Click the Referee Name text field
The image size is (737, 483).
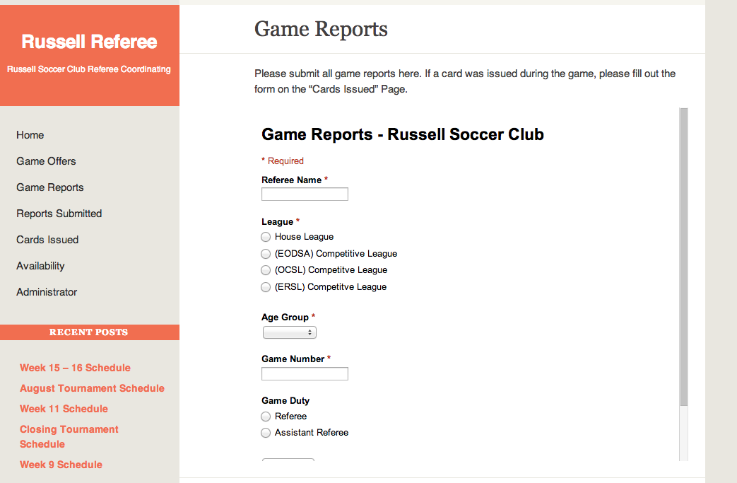305,194
